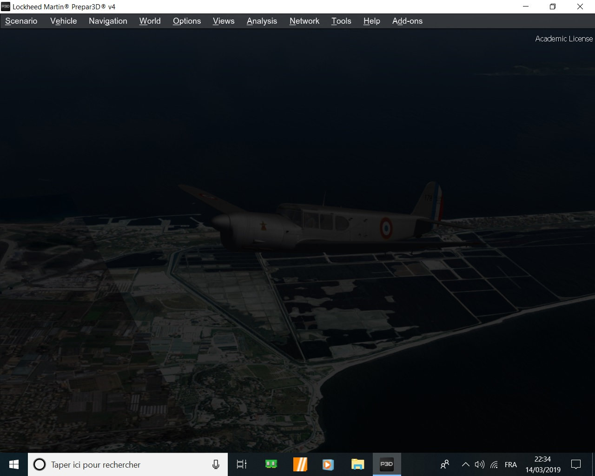Open the World menu
595x476 pixels.
click(x=150, y=21)
